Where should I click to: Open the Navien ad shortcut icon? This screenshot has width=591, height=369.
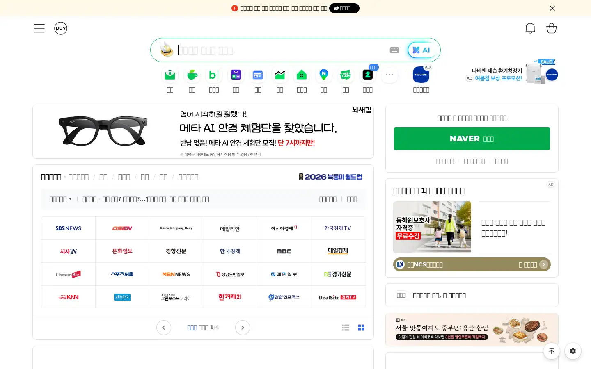coord(421,75)
